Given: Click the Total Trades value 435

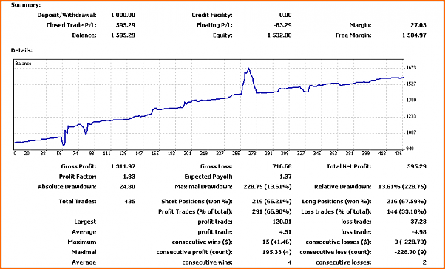Looking at the screenshot, I should (x=129, y=202).
